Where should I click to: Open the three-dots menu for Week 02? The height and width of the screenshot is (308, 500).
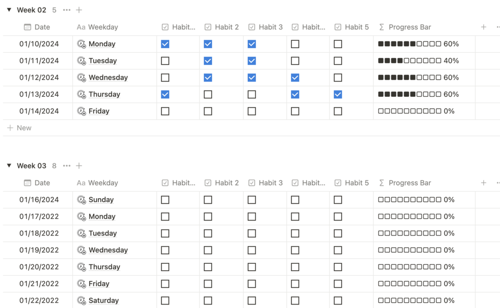pos(67,10)
